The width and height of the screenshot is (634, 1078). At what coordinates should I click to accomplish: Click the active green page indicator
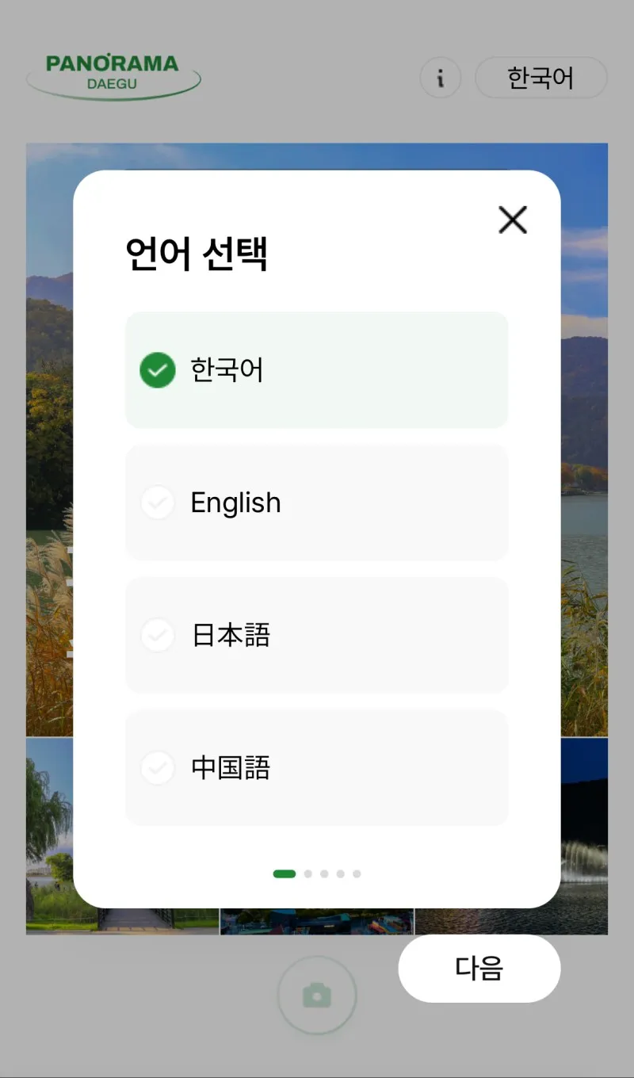click(x=284, y=873)
